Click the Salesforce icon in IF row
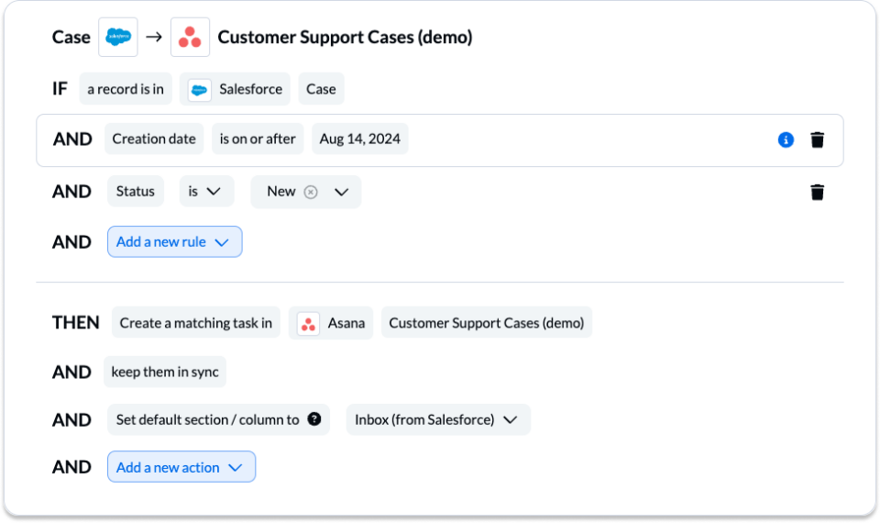 199,90
